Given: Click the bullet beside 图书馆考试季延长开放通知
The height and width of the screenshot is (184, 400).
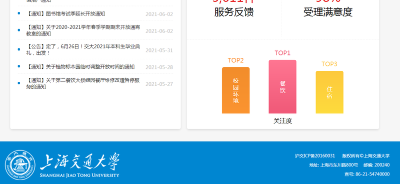Looking at the screenshot, I should tap(19, 13).
